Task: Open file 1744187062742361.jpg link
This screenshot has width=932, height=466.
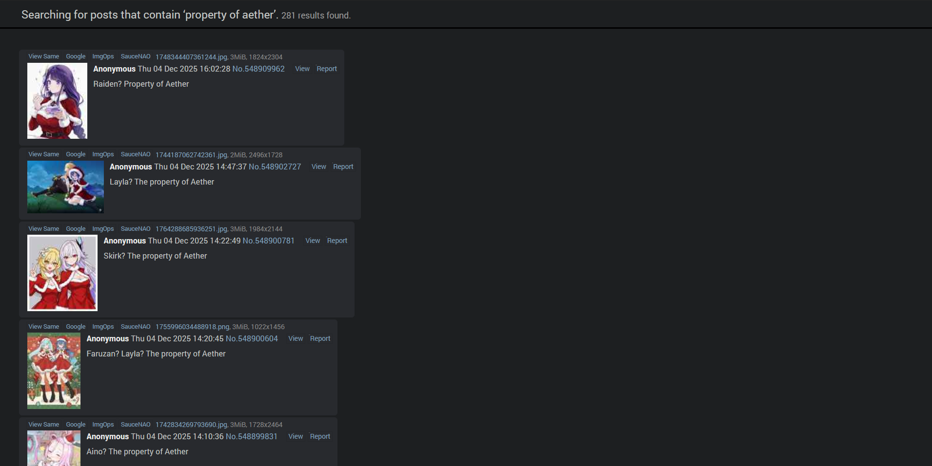Action: (x=191, y=155)
